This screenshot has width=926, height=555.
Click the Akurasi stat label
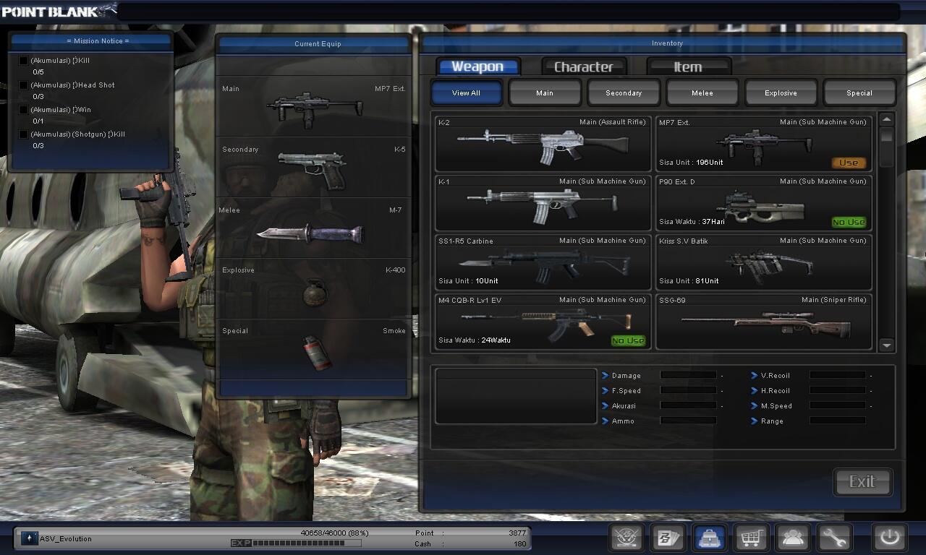(624, 406)
